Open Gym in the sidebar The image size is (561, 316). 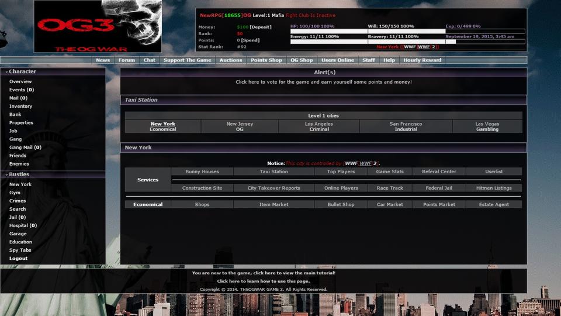[15, 193]
